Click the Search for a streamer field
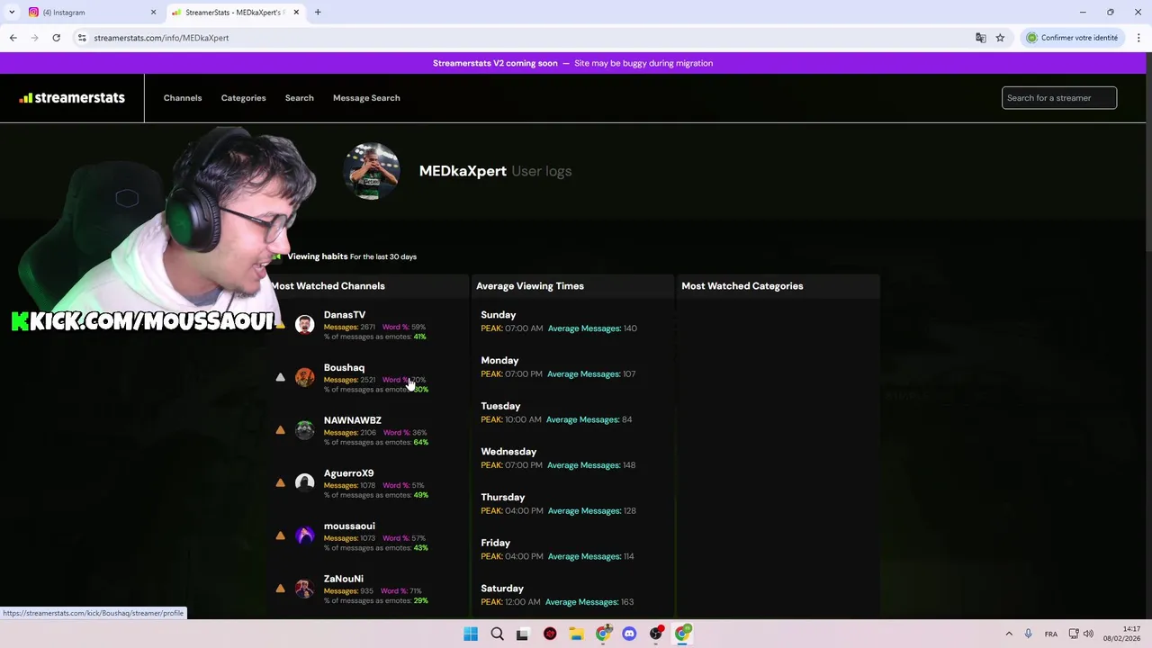1152x648 pixels. 1059,98
